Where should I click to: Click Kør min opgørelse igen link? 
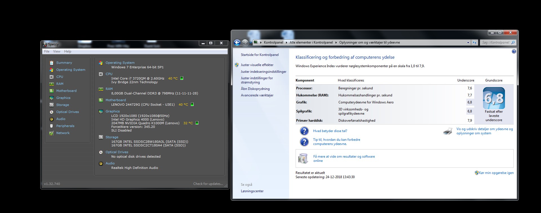tap(496, 173)
